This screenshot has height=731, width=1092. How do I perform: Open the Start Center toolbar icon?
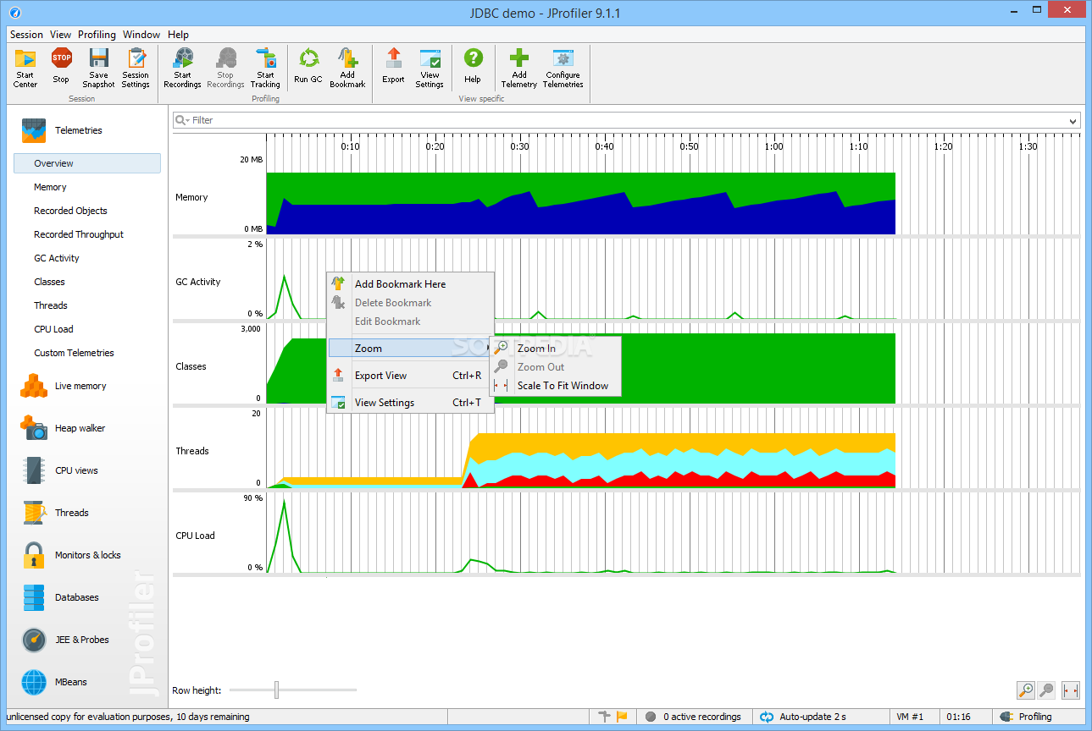[x=25, y=67]
